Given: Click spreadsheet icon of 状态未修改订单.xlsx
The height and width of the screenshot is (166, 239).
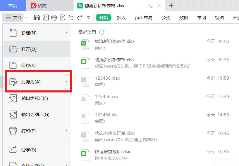Looking at the screenshot, I should [85, 137].
